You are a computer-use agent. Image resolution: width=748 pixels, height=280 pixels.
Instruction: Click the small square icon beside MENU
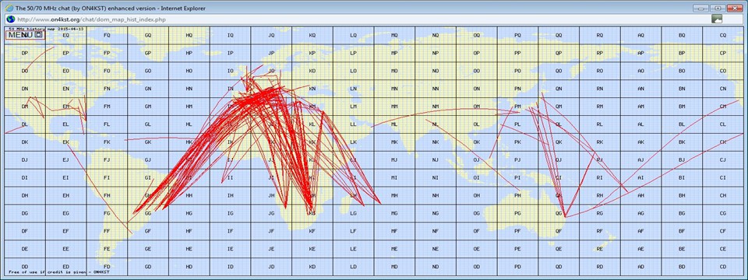pyautogui.click(x=39, y=35)
